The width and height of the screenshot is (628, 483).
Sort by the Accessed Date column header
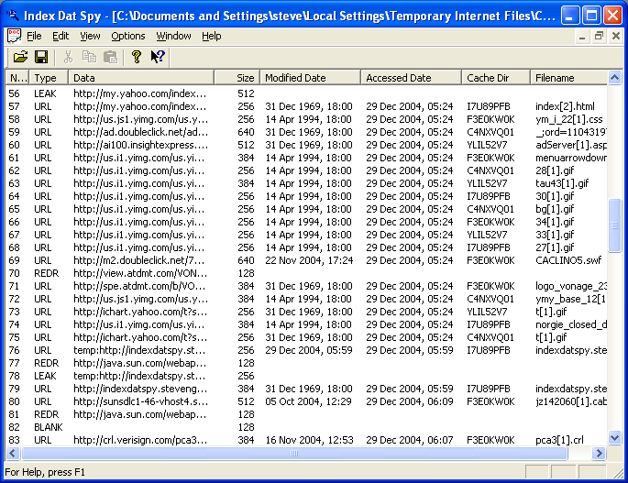[x=412, y=78]
